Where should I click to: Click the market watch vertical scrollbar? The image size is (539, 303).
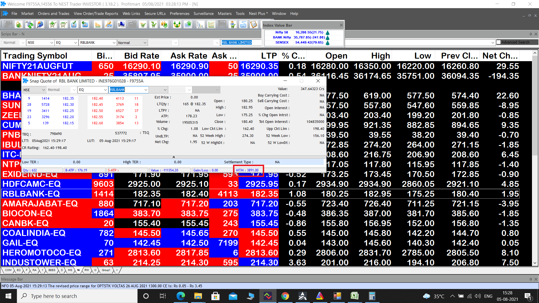pos(535,158)
